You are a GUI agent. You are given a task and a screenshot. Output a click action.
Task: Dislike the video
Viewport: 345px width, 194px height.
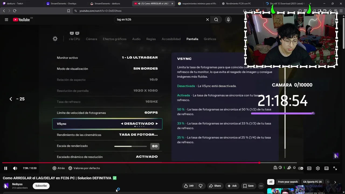pyautogui.click(x=201, y=186)
